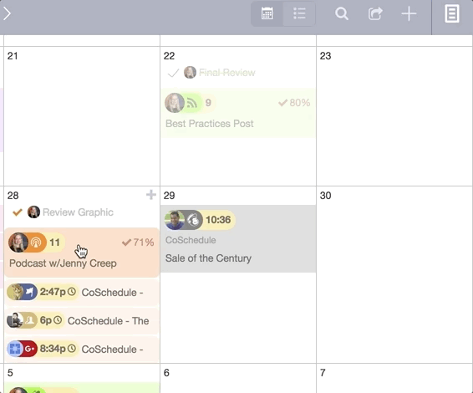Image resolution: width=473 pixels, height=393 pixels.
Task: Click the 71% progress checkmark on podcast
Action: point(126,242)
